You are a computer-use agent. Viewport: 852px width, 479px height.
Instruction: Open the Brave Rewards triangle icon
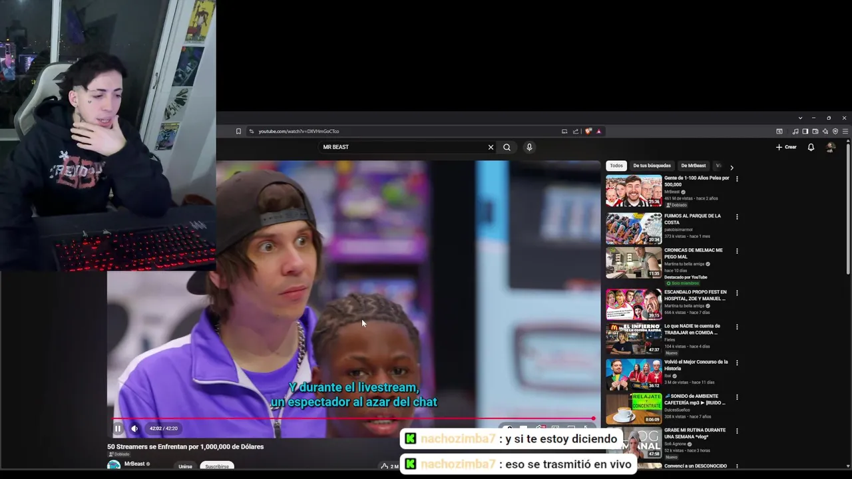tap(599, 131)
